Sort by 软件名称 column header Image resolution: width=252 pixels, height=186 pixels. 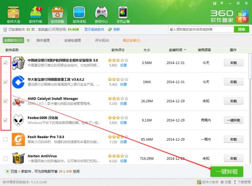pyautogui.click(x=12, y=50)
